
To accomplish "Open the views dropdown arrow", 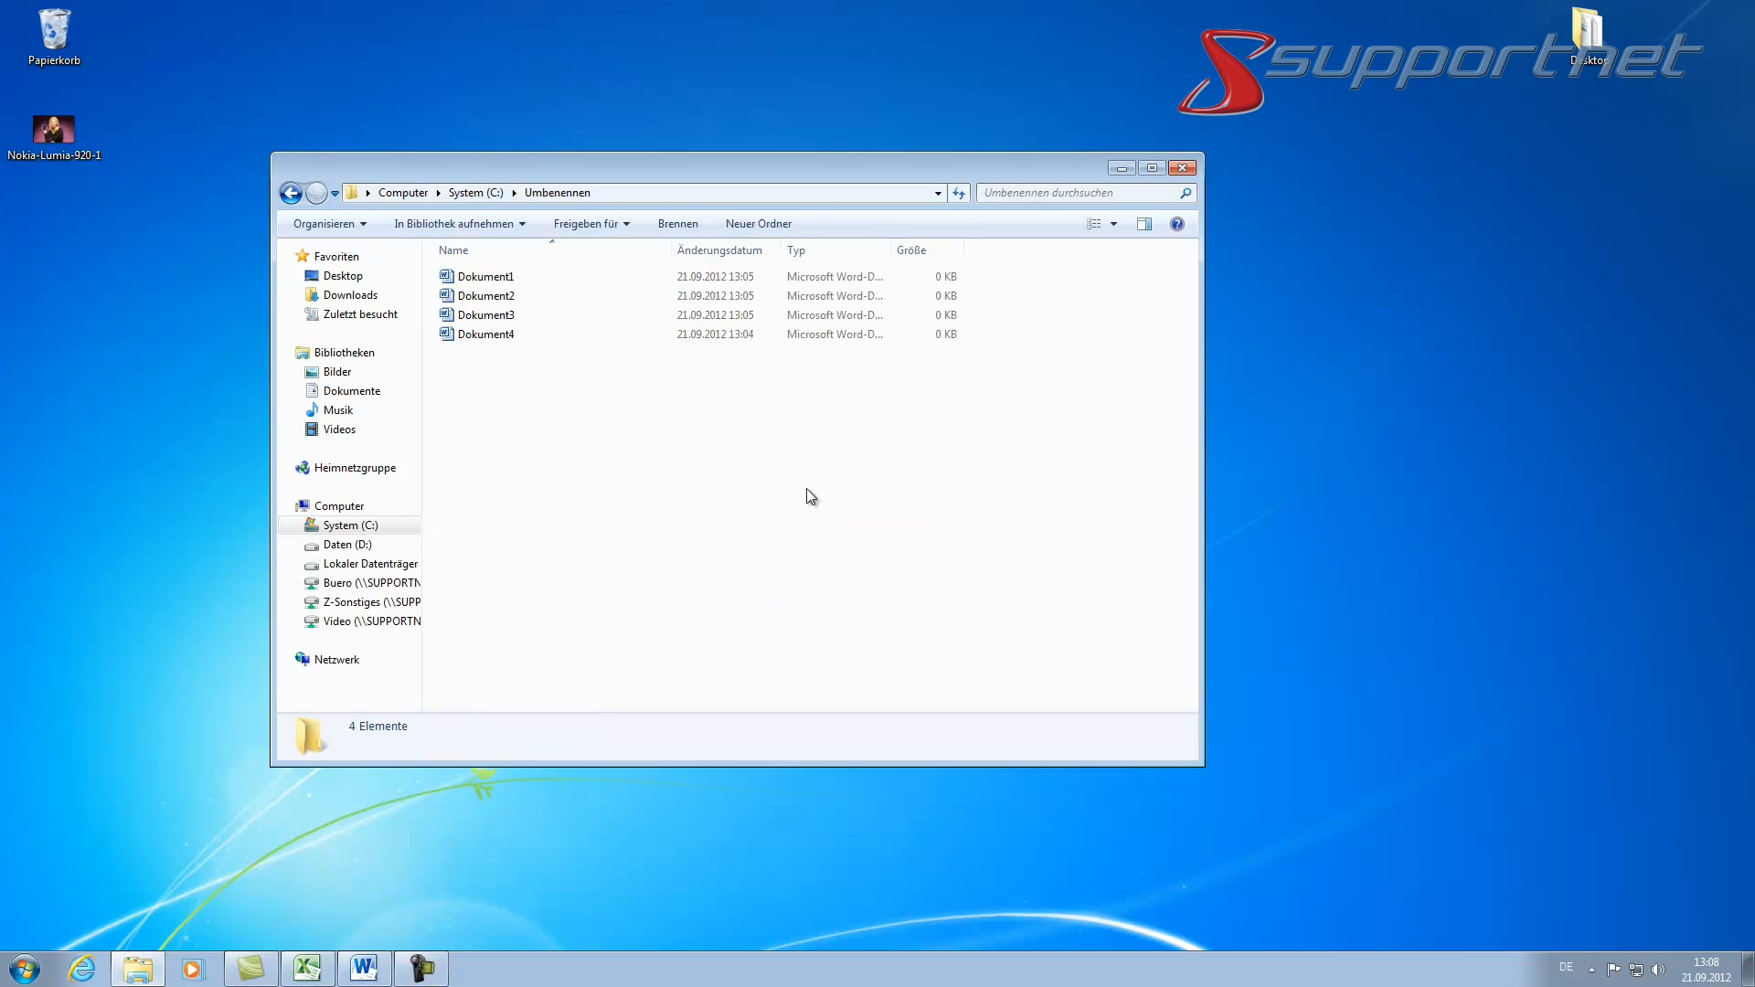I will pos(1115,224).
